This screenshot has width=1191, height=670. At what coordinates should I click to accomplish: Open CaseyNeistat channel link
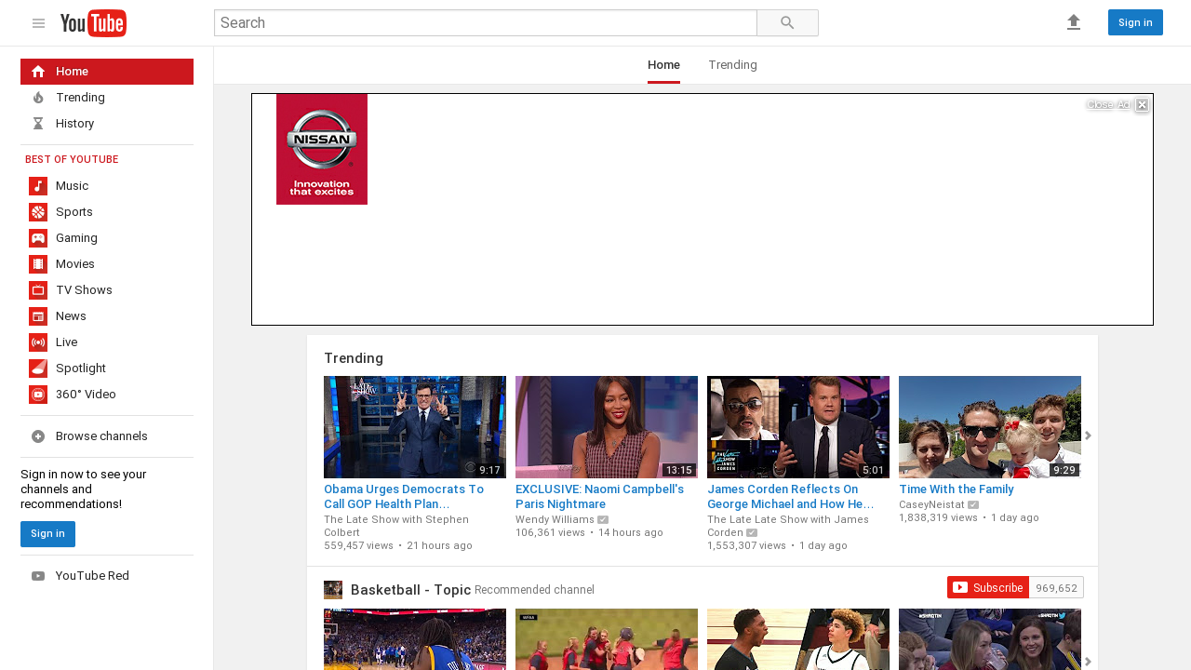click(x=931, y=504)
